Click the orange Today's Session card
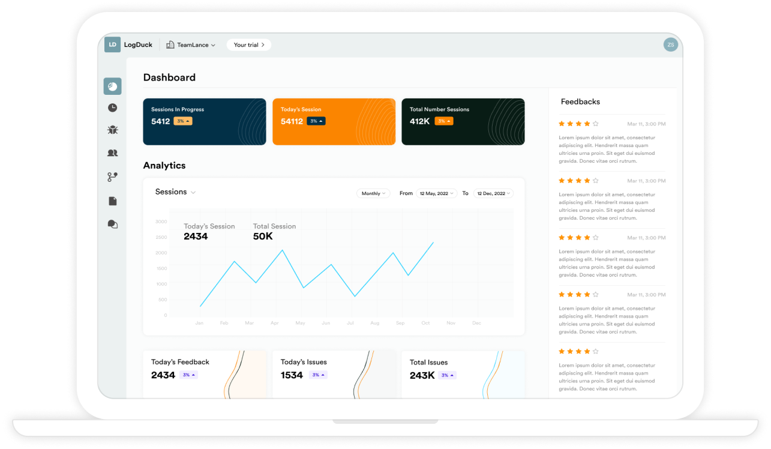Viewport: 771px width, 449px height. click(x=334, y=122)
